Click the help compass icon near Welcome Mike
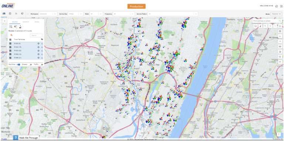This screenshot has width=284, height=141. [x=276, y=6]
